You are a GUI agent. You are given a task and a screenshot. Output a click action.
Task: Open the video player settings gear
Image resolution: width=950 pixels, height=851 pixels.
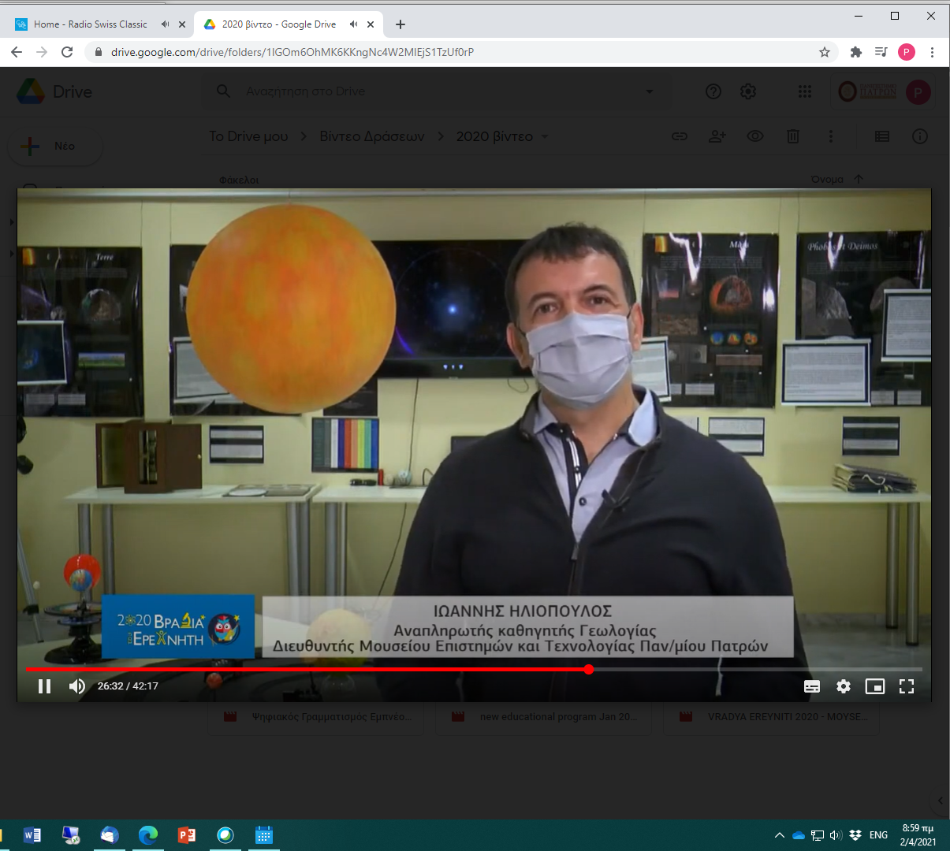(844, 686)
